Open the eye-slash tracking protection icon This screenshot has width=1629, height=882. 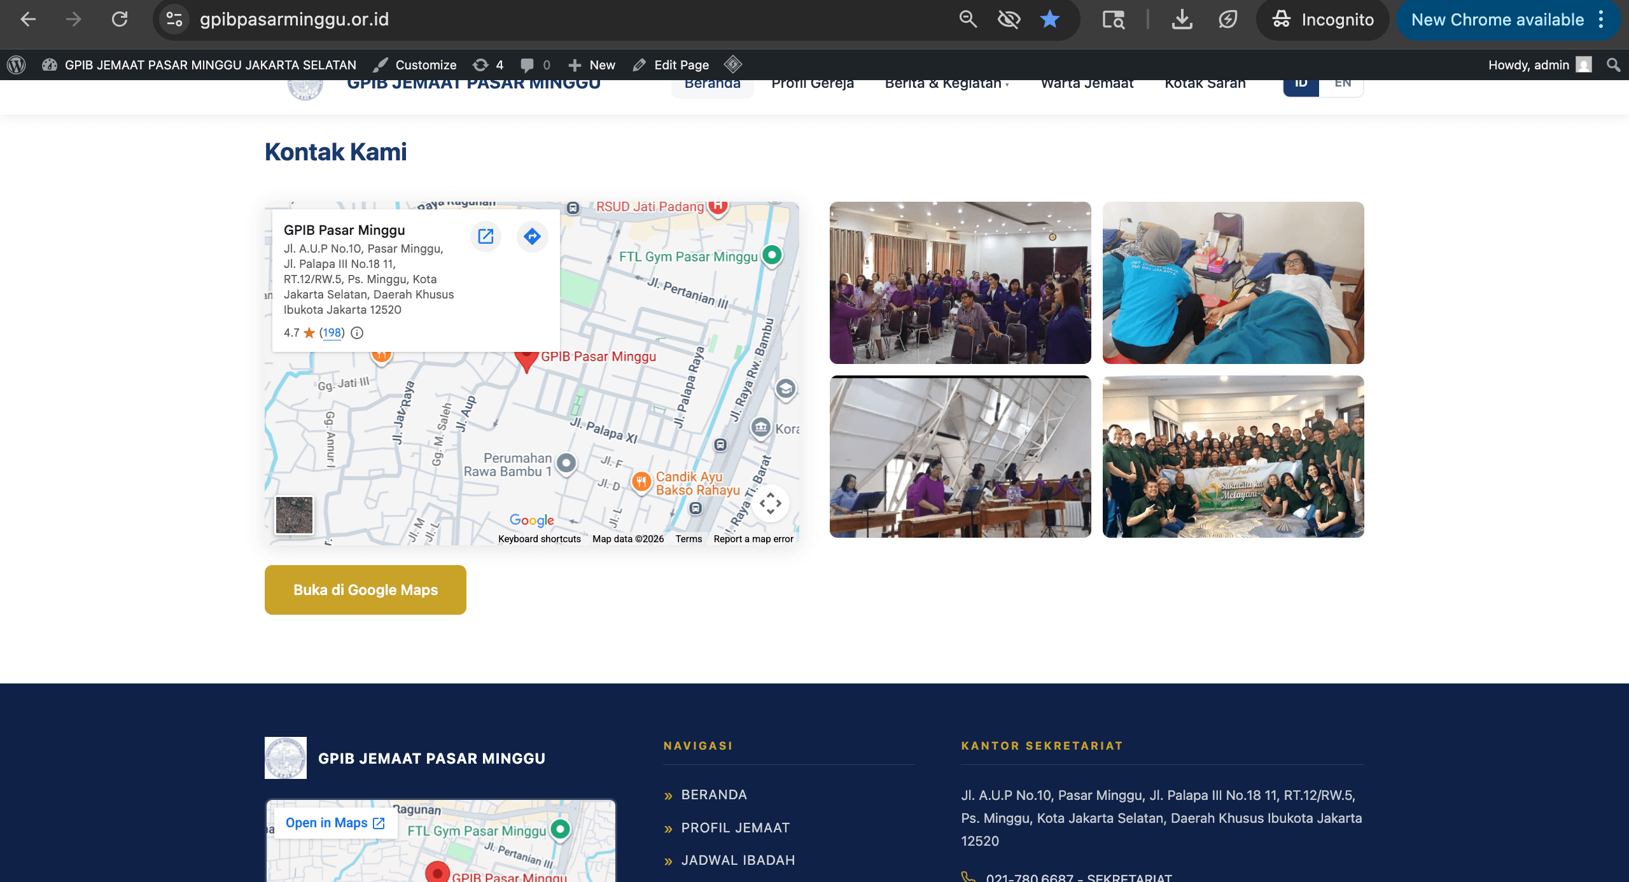(1009, 20)
